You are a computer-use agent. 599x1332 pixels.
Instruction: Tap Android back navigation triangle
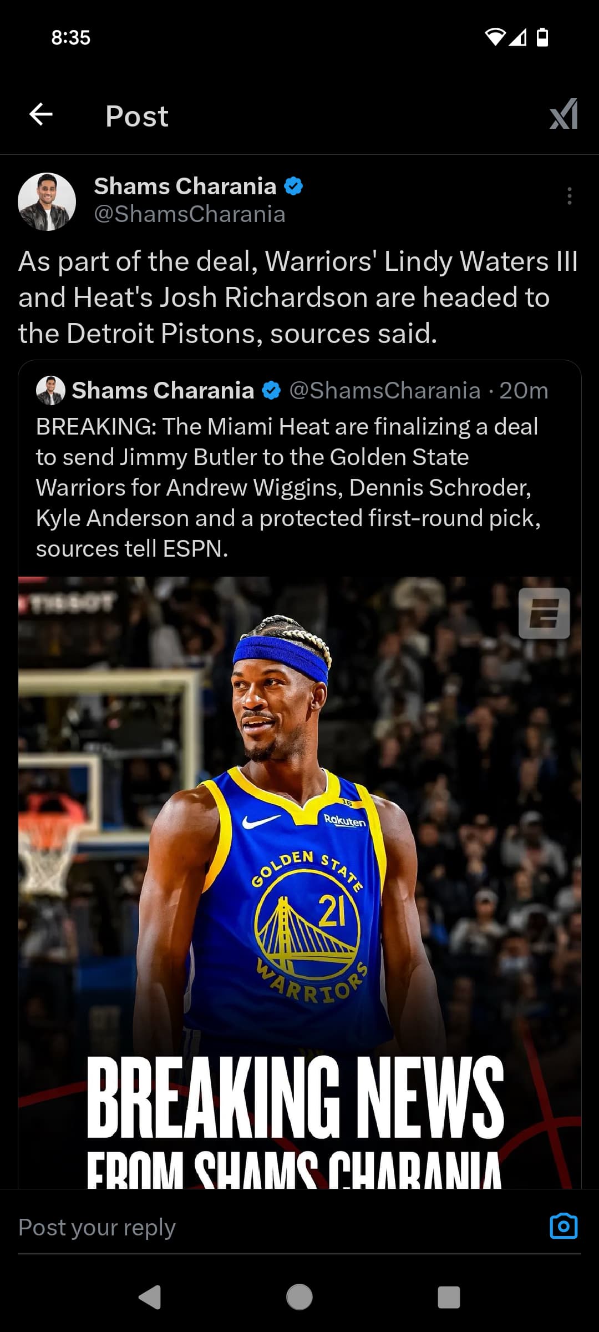[x=150, y=1298]
